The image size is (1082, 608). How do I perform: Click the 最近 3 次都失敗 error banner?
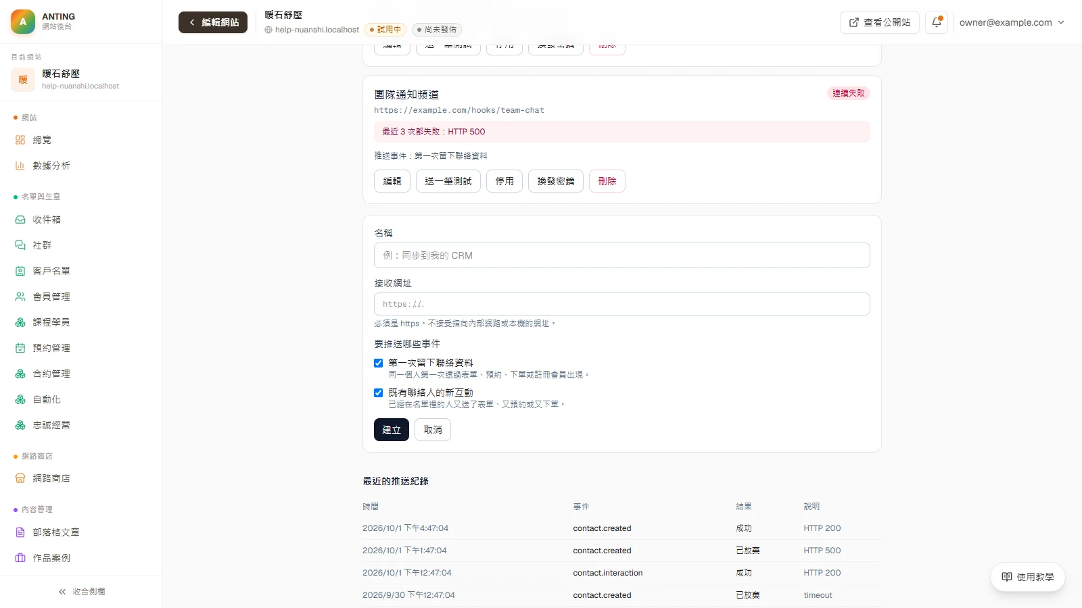click(x=622, y=132)
